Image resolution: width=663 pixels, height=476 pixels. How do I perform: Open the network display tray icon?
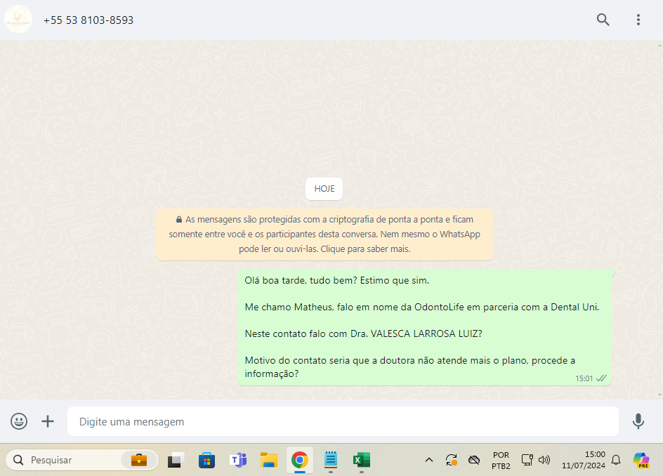527,460
